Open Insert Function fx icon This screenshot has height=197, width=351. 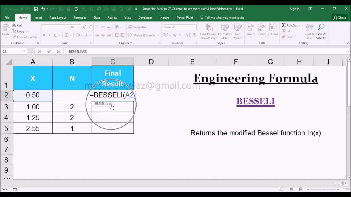[x=58, y=51]
